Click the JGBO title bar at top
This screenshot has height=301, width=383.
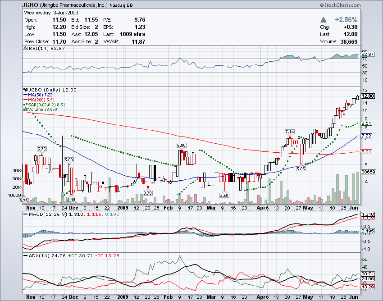click(x=29, y=5)
